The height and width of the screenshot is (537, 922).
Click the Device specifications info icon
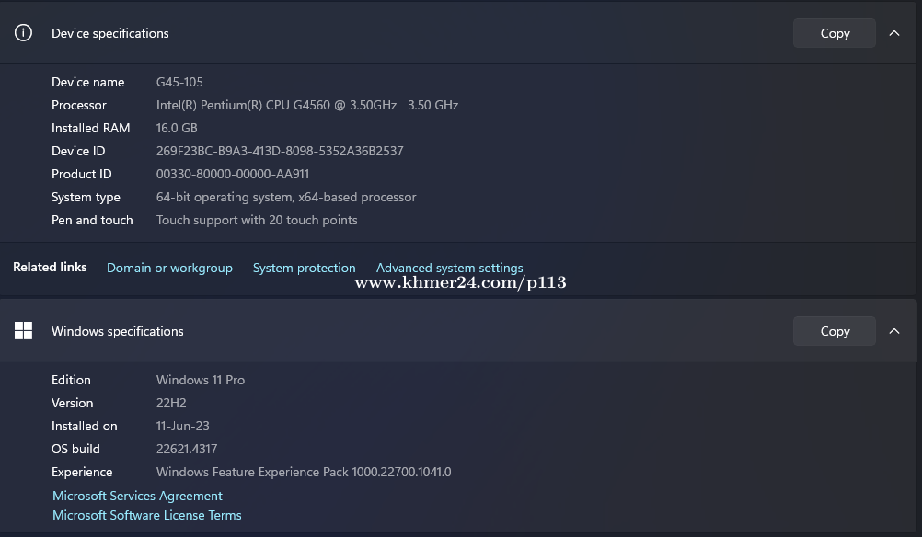coord(24,33)
